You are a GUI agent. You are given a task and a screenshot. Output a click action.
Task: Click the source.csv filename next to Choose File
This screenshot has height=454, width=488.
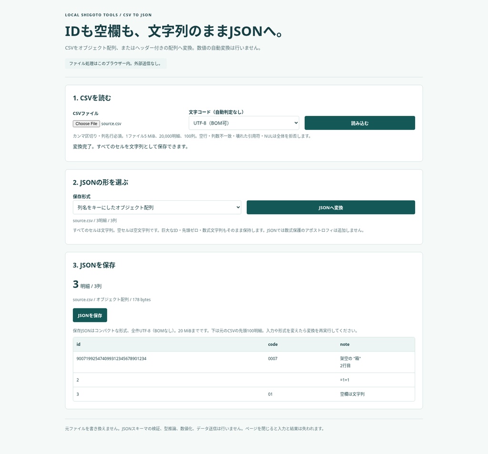(x=111, y=124)
